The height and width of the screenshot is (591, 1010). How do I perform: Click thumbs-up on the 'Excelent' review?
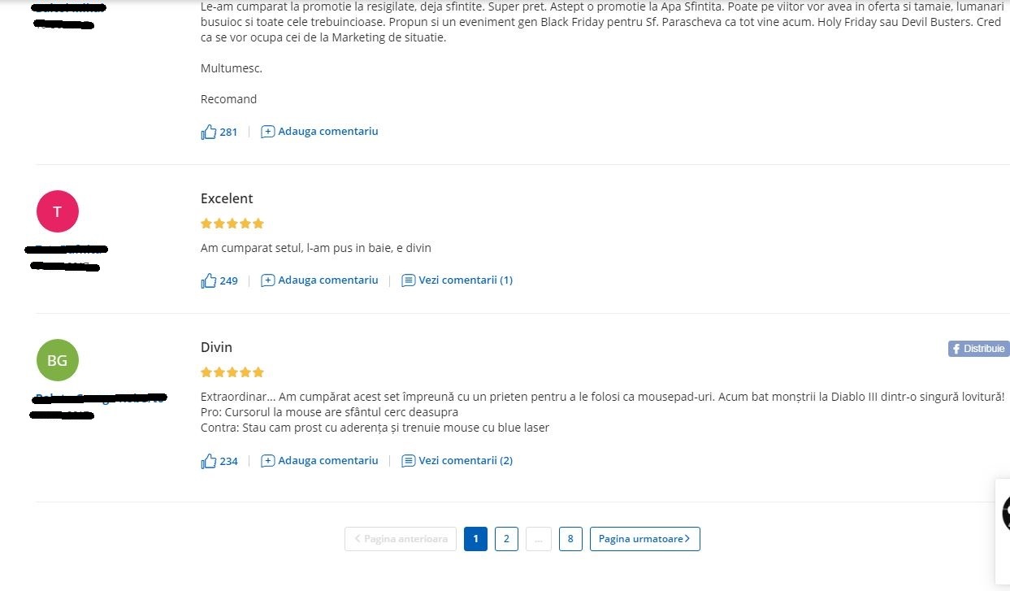click(209, 280)
